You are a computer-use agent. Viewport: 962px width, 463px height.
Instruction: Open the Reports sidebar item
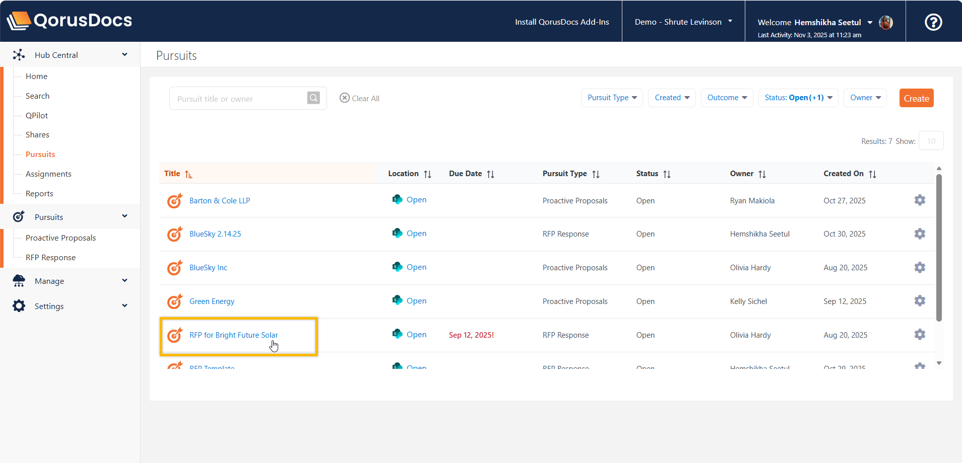pyautogui.click(x=39, y=194)
